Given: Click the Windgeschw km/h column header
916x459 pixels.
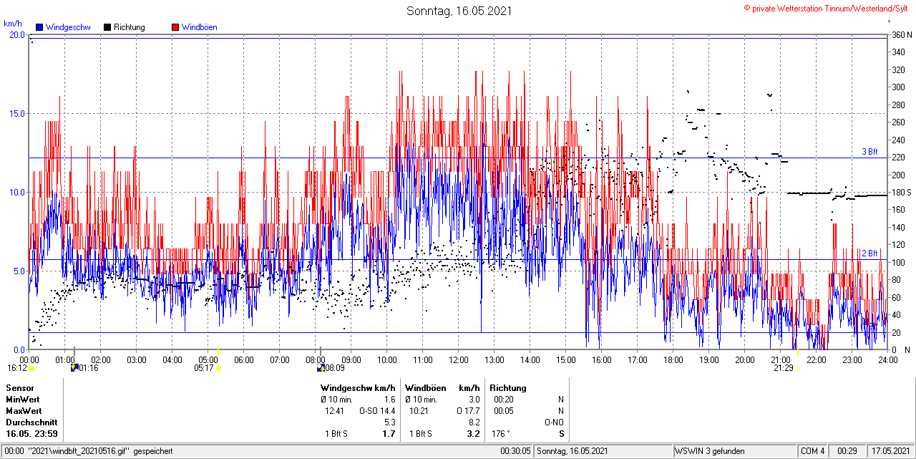Looking at the screenshot, I should [x=358, y=387].
